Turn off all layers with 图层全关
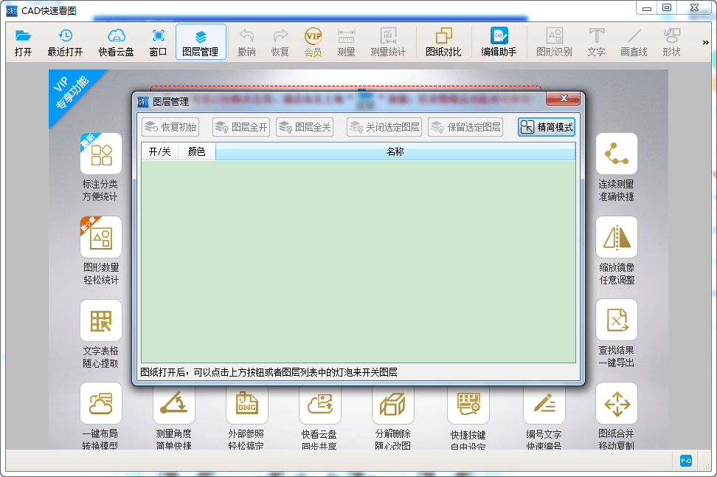The image size is (717, 477). (x=305, y=126)
